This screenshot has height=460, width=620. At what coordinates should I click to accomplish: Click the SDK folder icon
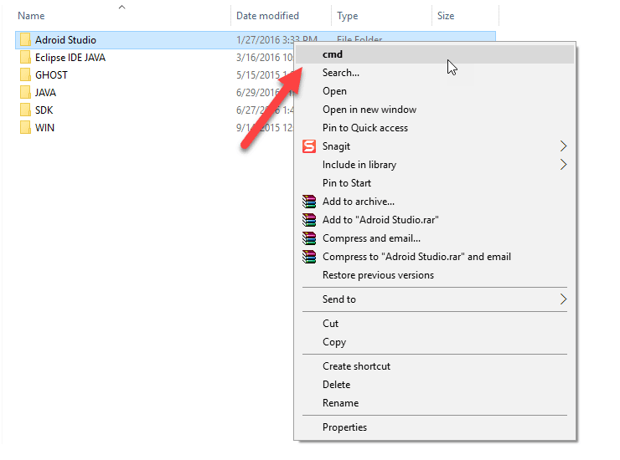tap(25, 110)
